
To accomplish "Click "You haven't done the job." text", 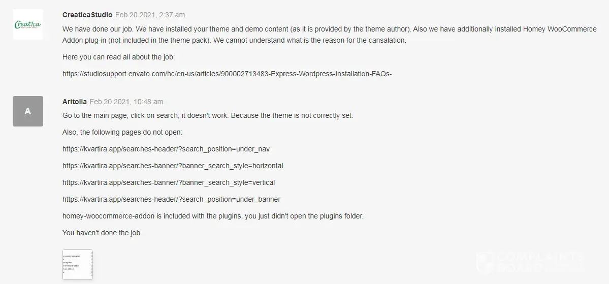I will pyautogui.click(x=102, y=233).
